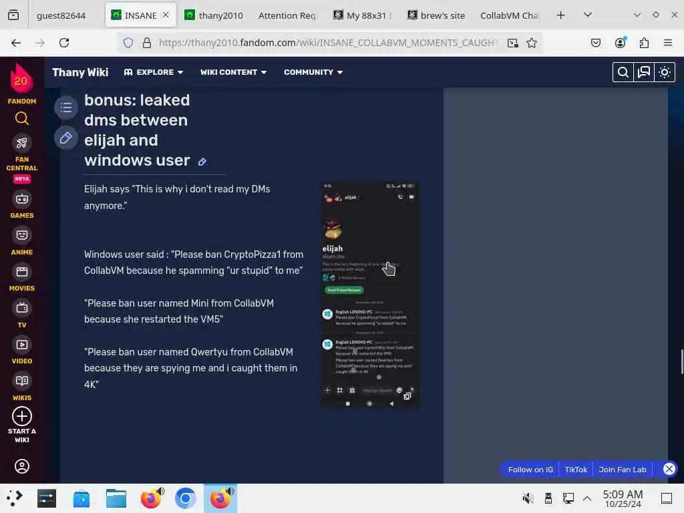Image resolution: width=684 pixels, height=513 pixels.
Task: Open System Settings from the taskbar
Action: pos(47,498)
